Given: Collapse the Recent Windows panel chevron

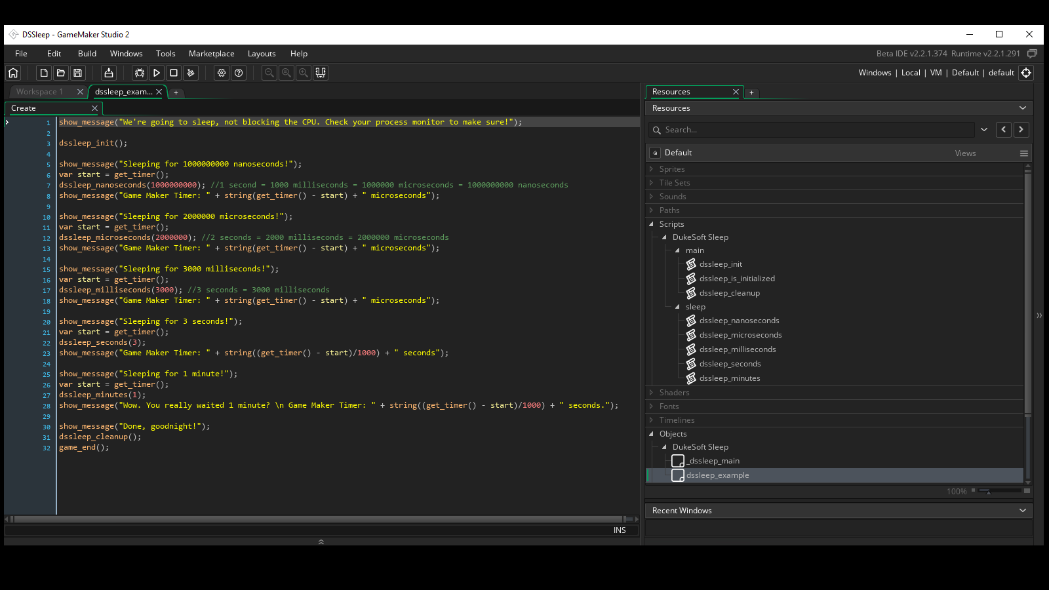Looking at the screenshot, I should [x=1022, y=511].
